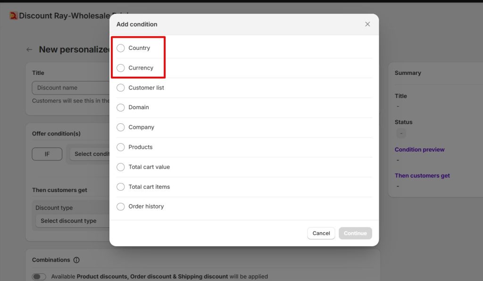Viewport: 483px width, 281px height.
Task: Select the Country condition
Action: pyautogui.click(x=120, y=48)
